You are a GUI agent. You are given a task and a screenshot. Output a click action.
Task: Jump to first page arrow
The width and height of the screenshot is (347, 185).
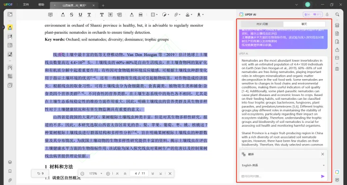pyautogui.click(x=117, y=174)
